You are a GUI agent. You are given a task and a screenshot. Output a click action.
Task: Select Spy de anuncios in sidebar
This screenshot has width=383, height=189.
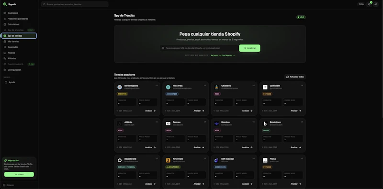pyautogui.click(x=19, y=30)
